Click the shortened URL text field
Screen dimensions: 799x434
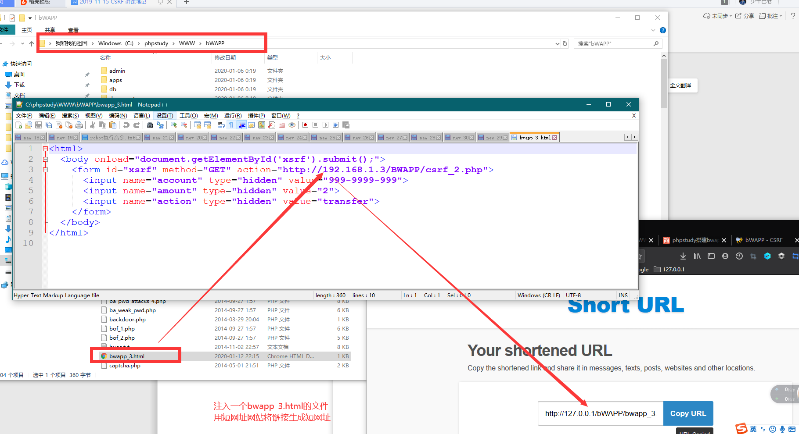(601, 413)
